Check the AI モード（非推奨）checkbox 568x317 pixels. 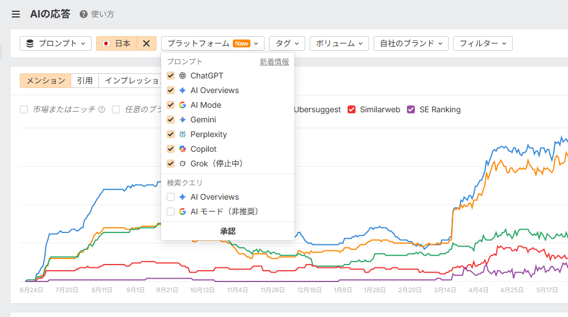click(x=171, y=212)
